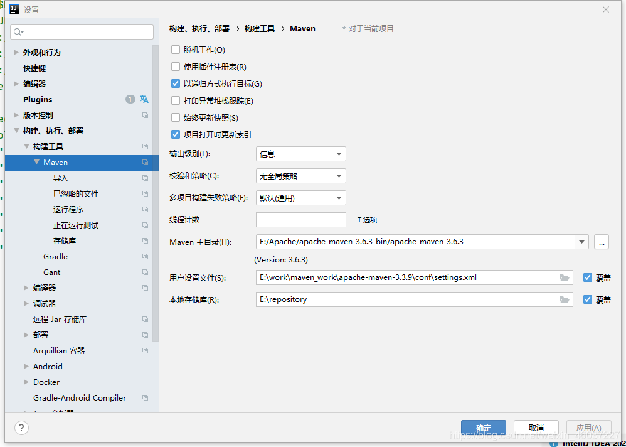
Task: Click project-level copy icon on 部署 row
Action: 145,335
